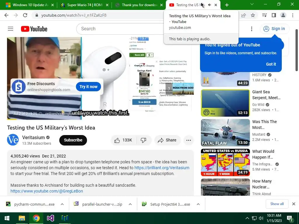Open HISTORY 44:23 video thumbnail
Viewport: 299px width, 224px height.
pos(225,79)
